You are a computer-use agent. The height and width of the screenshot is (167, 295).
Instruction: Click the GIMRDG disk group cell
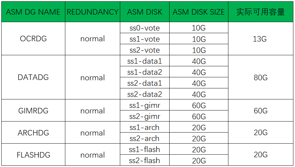(33, 110)
